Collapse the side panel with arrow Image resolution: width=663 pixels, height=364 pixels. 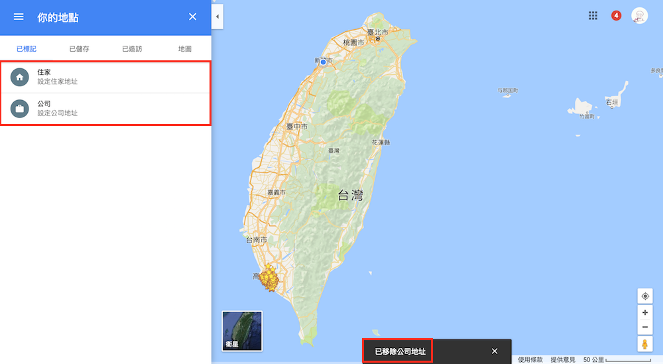tap(217, 17)
